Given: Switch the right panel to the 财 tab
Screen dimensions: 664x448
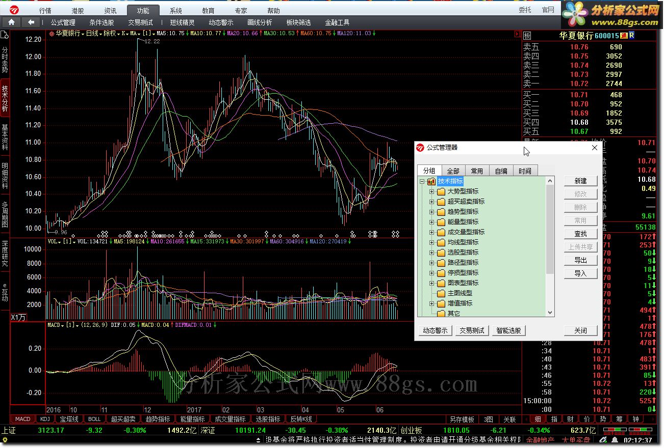Looking at the screenshot, I should pyautogui.click(x=571, y=419).
